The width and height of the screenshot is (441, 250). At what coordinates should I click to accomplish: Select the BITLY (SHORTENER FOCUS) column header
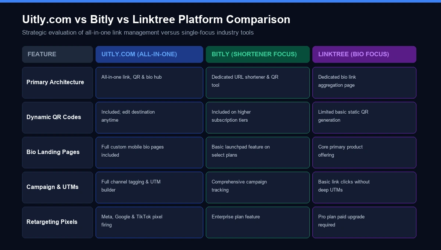point(258,54)
